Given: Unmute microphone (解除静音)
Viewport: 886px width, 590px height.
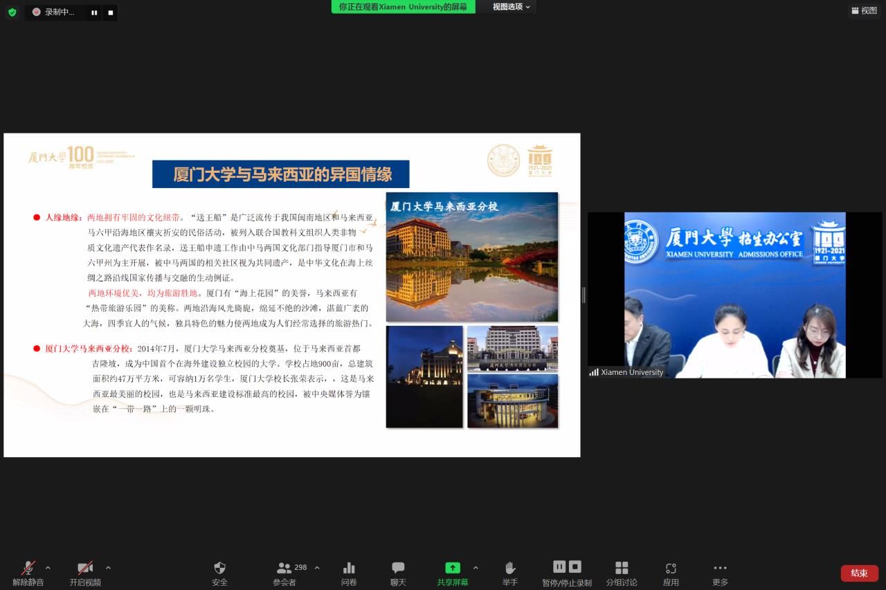Looking at the screenshot, I should point(28,573).
